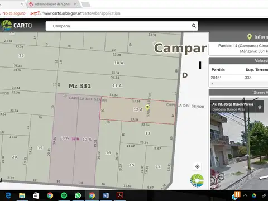Click the horizontal scrollbar under the Partida table
268x201 pixels.
238,84
